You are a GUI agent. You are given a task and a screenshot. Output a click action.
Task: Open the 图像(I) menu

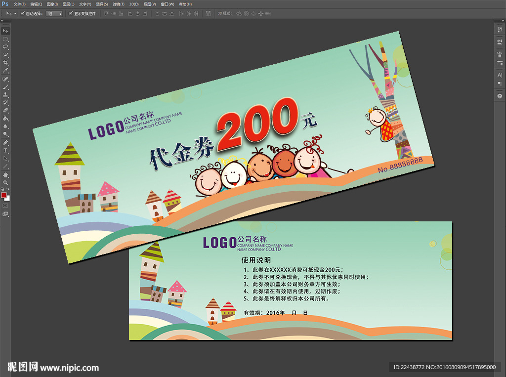(x=52, y=4)
